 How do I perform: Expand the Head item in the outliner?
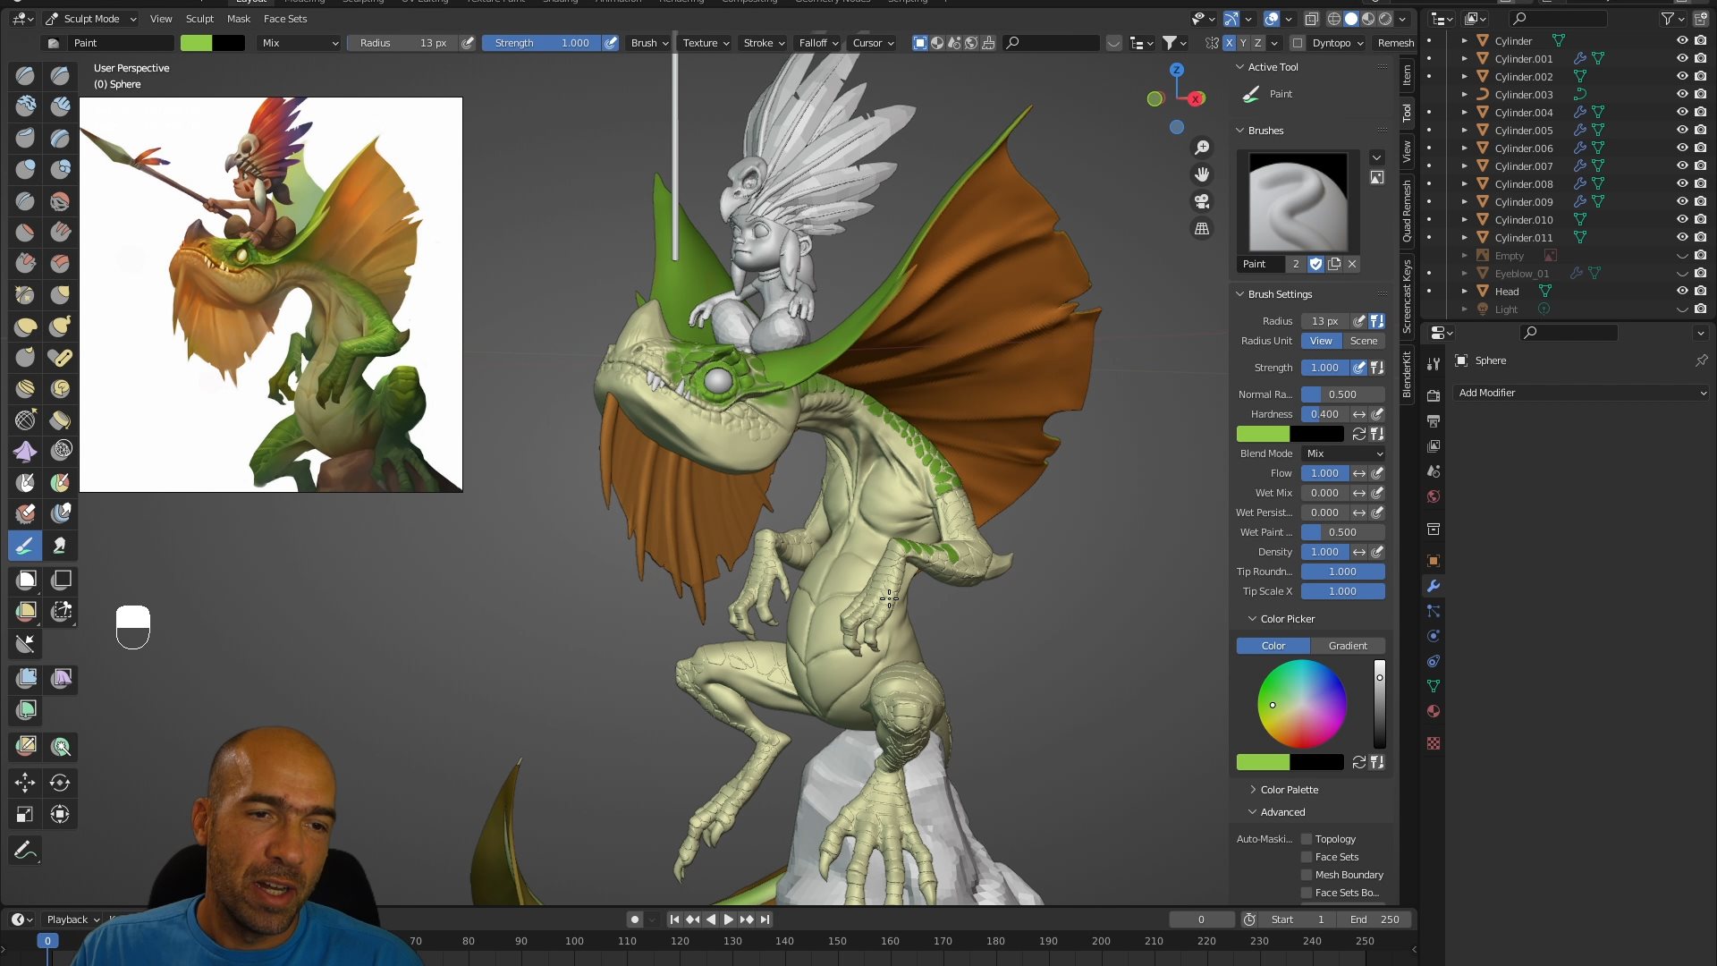pyautogui.click(x=1465, y=291)
